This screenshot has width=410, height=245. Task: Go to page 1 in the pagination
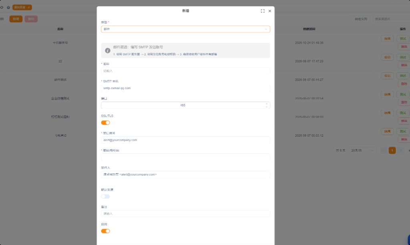(392, 150)
